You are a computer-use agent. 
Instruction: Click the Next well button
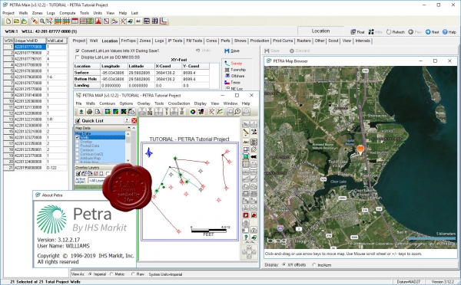(x=432, y=32)
